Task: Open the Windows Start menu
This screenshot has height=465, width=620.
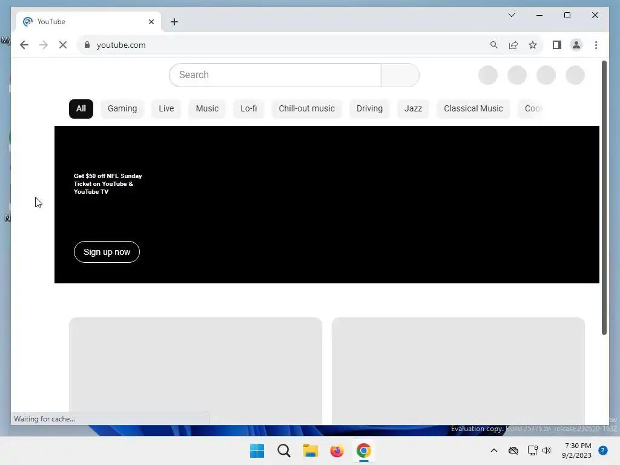Action: pyautogui.click(x=257, y=450)
